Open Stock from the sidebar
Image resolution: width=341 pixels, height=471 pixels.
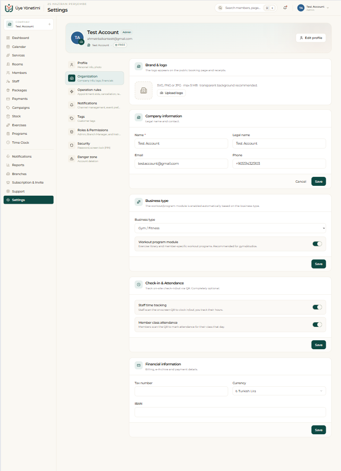[x=29, y=116]
